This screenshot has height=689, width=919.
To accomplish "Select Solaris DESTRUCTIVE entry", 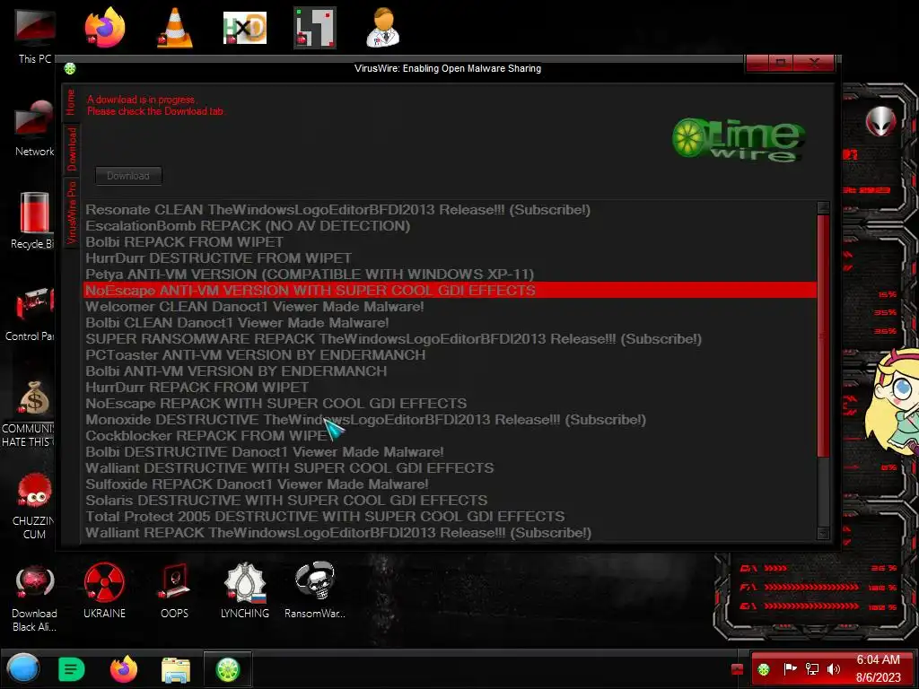I will tap(451, 501).
